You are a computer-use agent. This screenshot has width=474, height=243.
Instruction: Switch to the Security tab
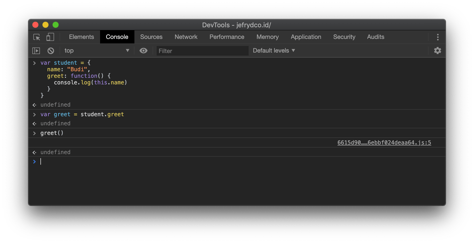click(x=344, y=37)
